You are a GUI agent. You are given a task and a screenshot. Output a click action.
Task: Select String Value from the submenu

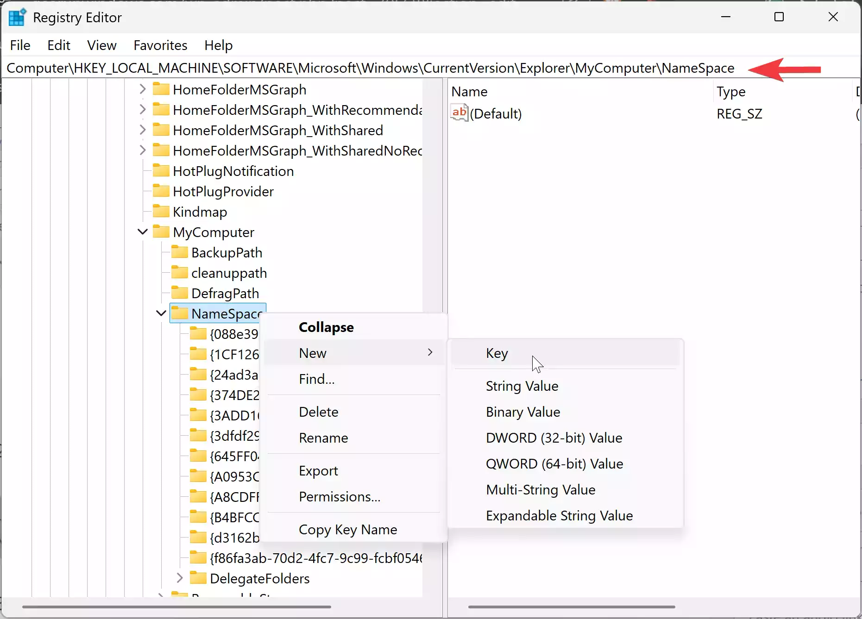tap(522, 386)
